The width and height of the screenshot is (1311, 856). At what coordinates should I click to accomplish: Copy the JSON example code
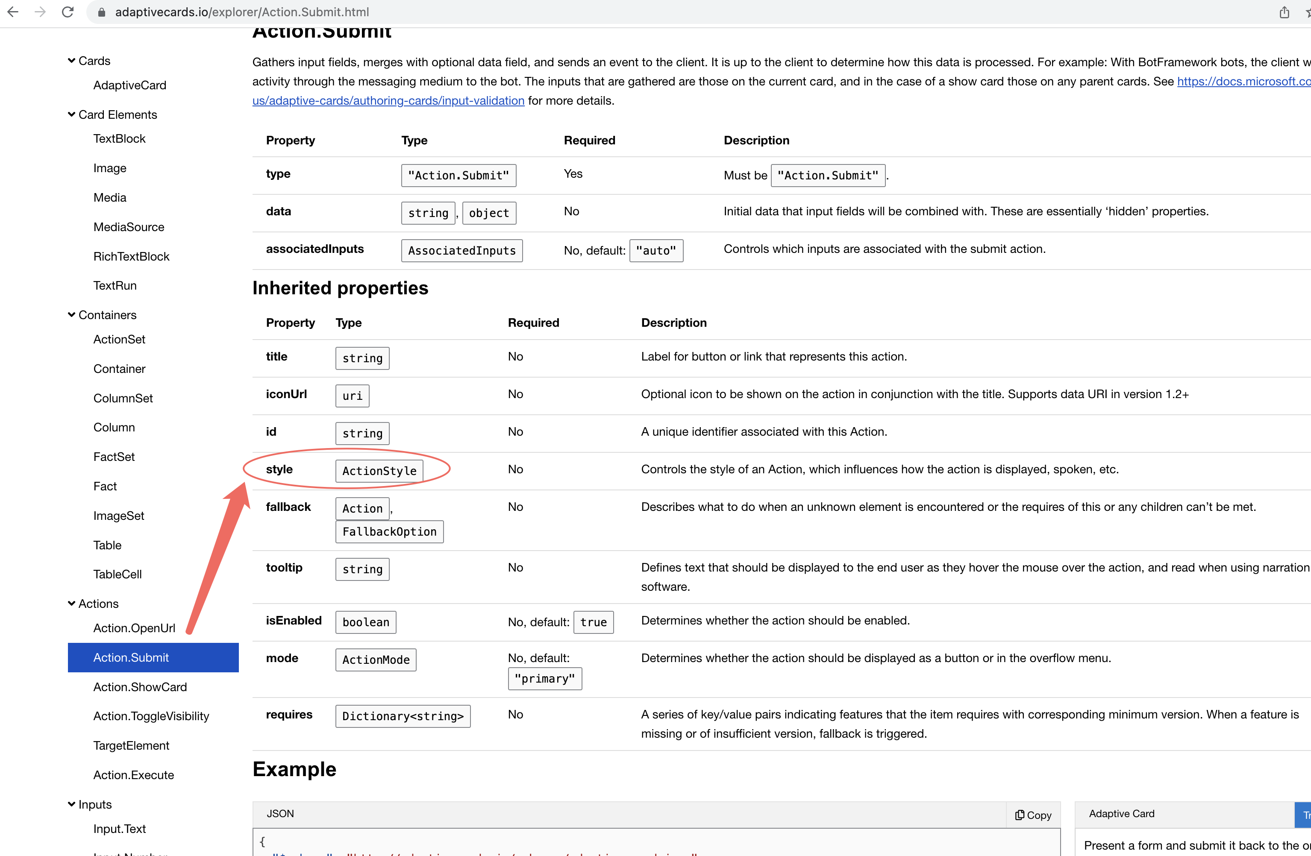click(1033, 815)
